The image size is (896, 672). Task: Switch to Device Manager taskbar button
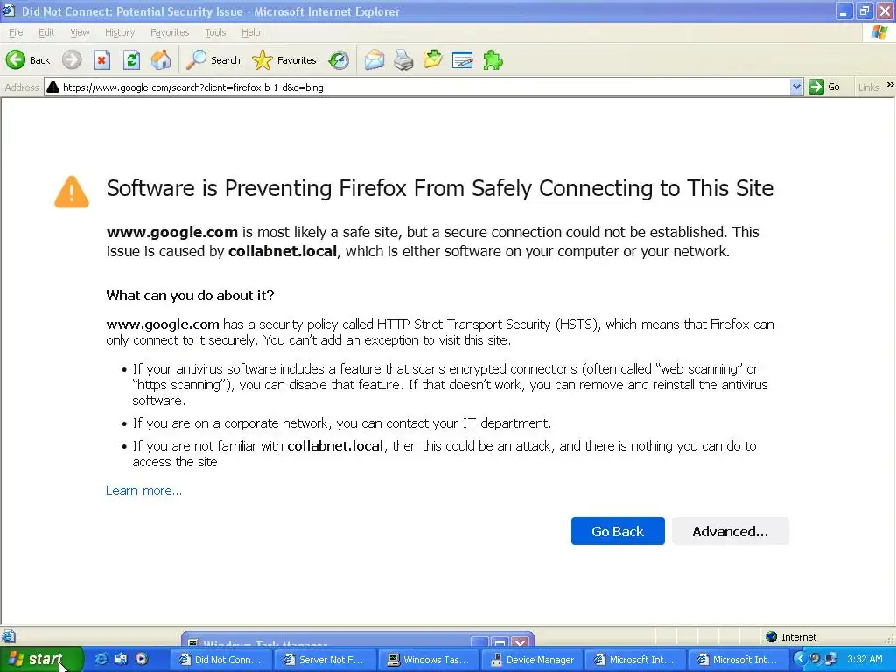pos(533,660)
